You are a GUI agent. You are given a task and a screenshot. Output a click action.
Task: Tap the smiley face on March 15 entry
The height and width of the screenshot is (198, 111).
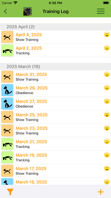pyautogui.click(x=107, y=182)
